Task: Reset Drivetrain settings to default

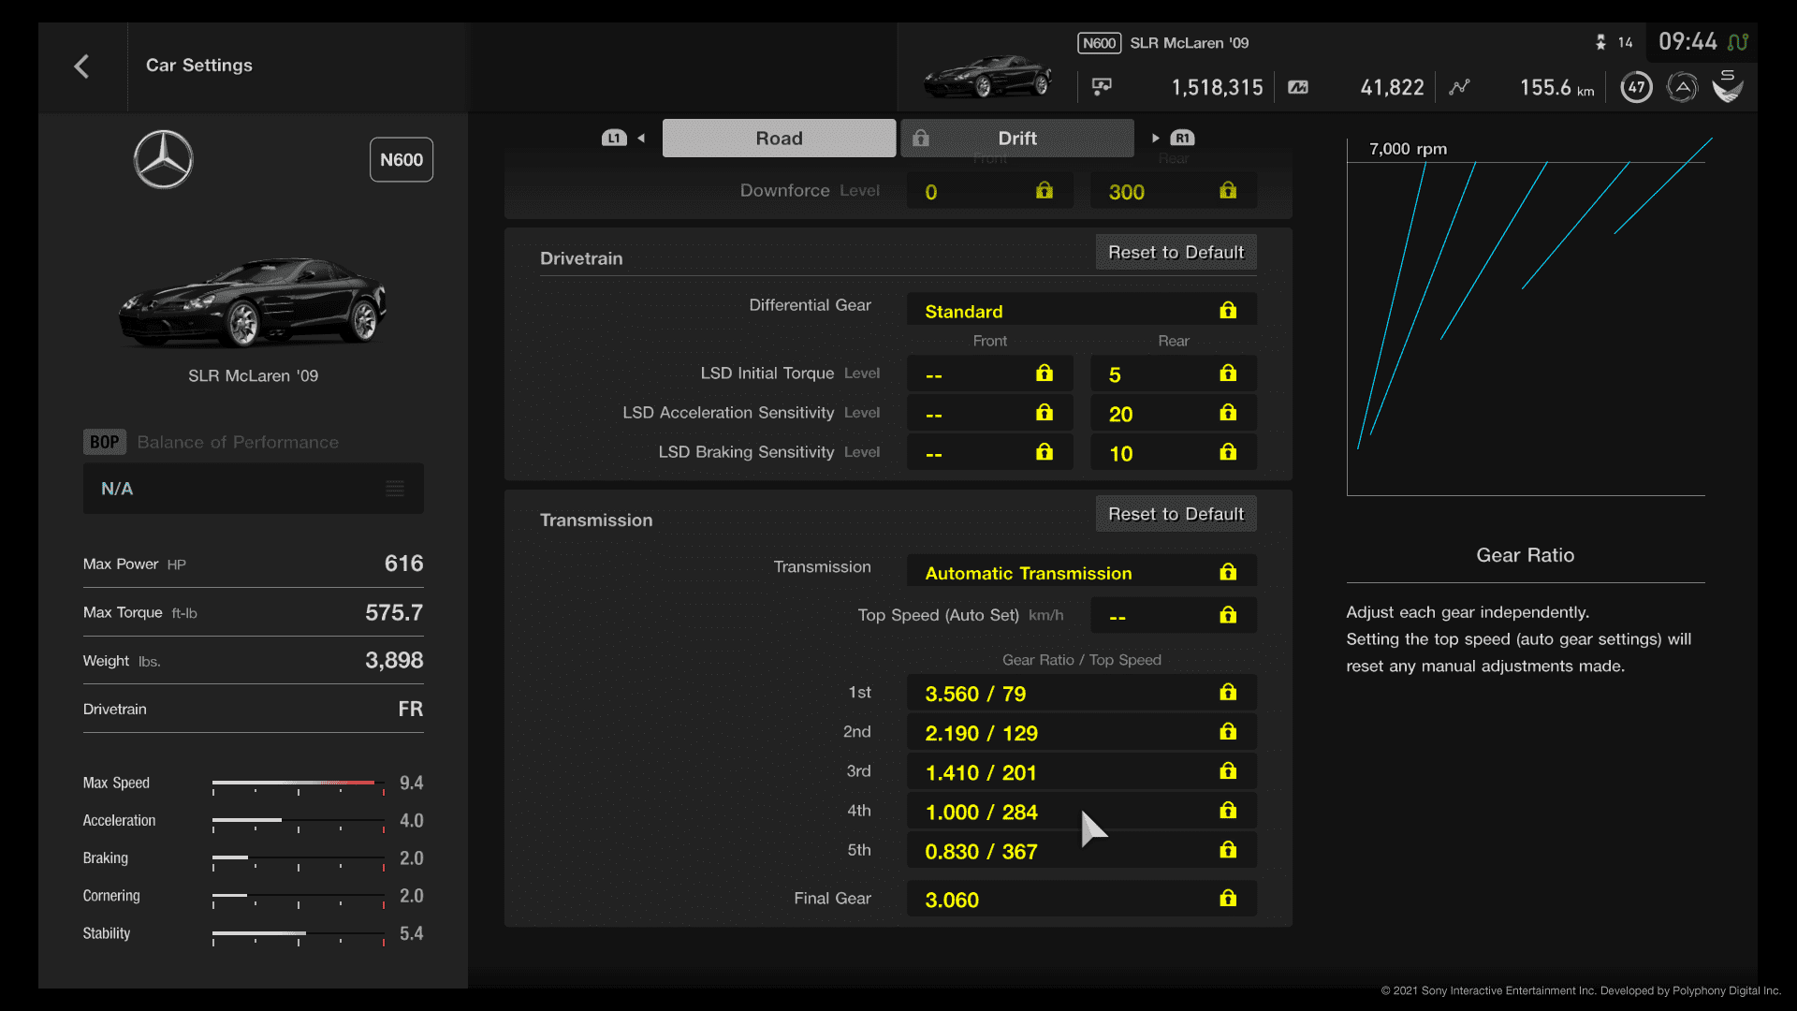Action: 1176,253
